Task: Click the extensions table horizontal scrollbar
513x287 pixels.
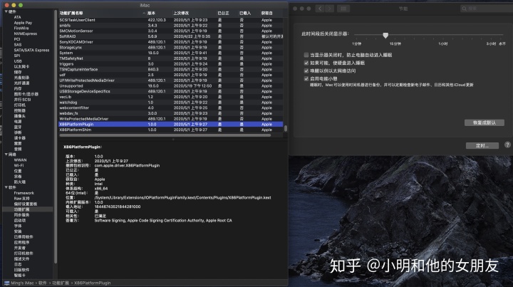Action: coord(165,135)
